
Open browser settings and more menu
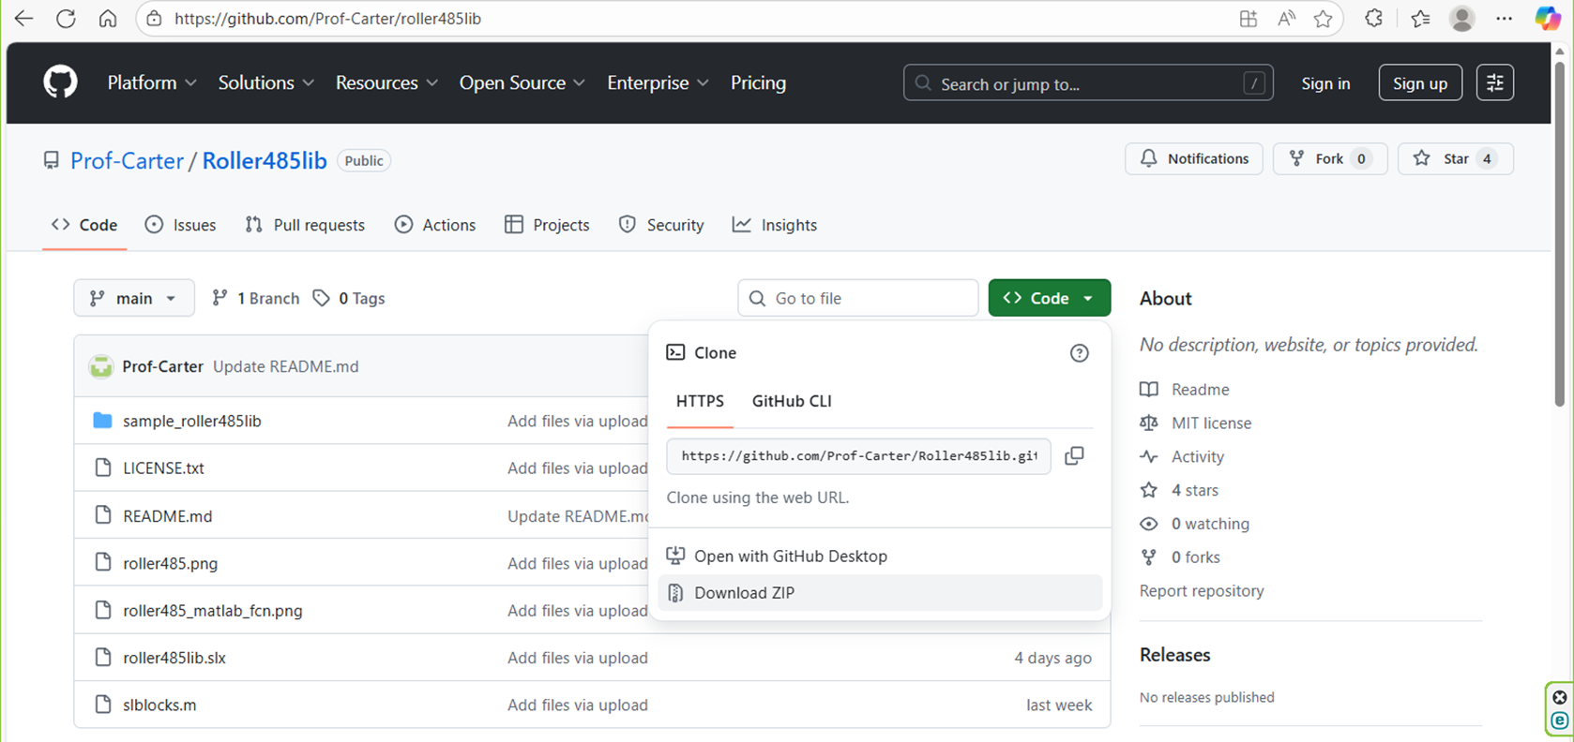pyautogui.click(x=1504, y=19)
